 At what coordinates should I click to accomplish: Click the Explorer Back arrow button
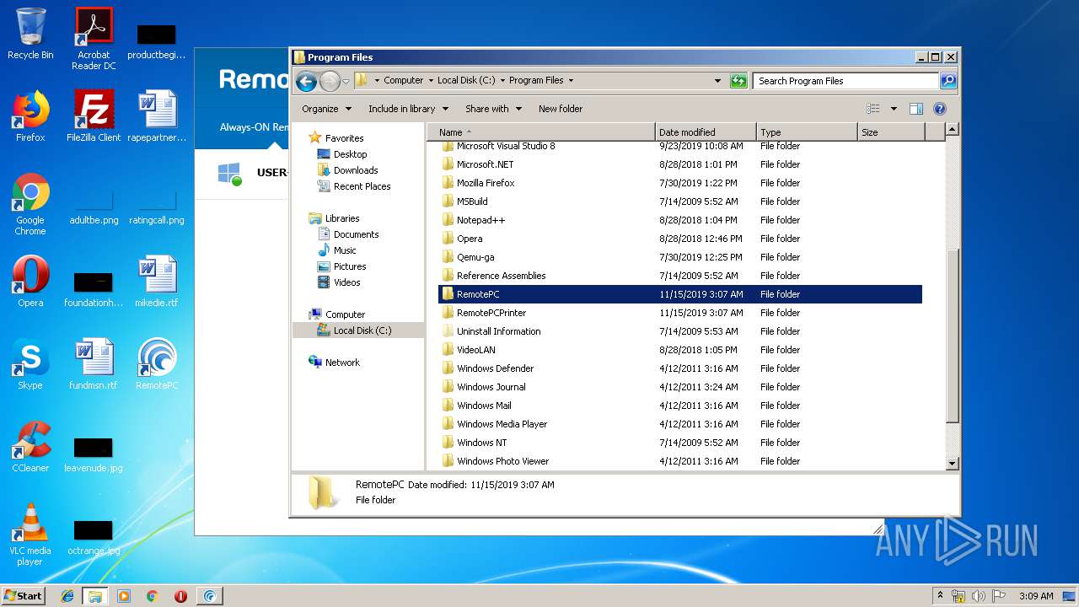[306, 81]
